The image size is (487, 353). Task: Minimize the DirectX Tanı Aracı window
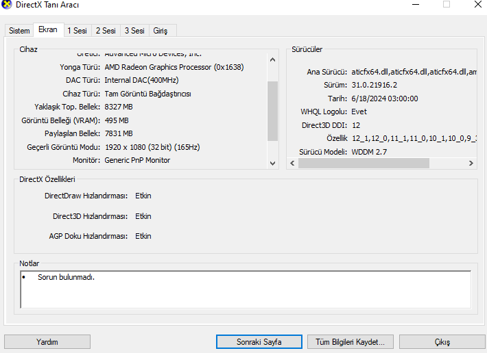416,5
